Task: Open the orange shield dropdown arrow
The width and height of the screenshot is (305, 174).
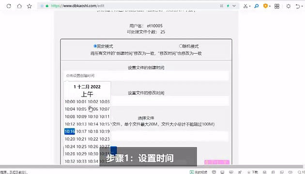Action: (270, 6)
